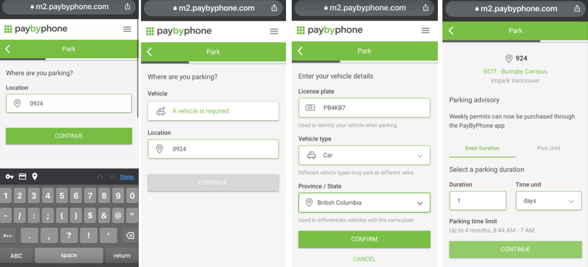The height and width of the screenshot is (267, 588).
Task: Switch to the Park Until tab
Action: 549,148
